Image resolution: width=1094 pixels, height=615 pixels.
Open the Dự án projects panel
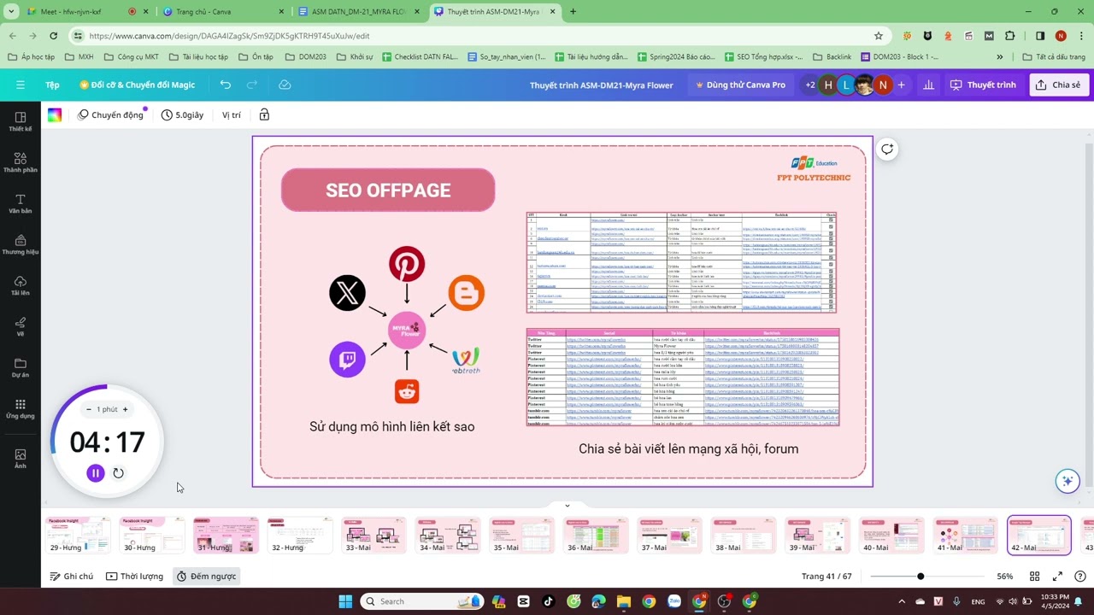pyautogui.click(x=21, y=367)
